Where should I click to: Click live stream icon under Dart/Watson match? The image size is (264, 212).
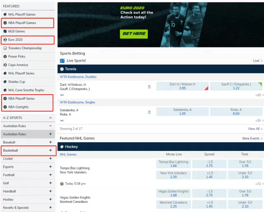click(x=62, y=95)
